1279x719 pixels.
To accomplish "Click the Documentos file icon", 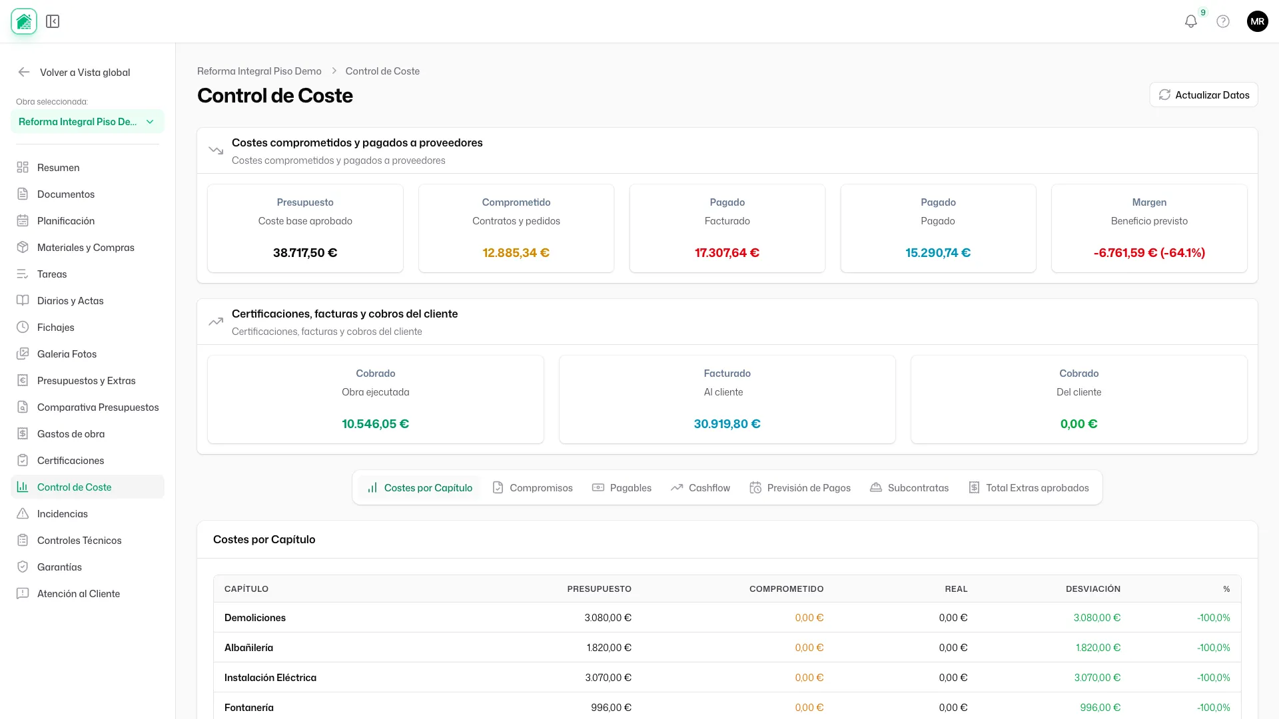I will click(23, 194).
